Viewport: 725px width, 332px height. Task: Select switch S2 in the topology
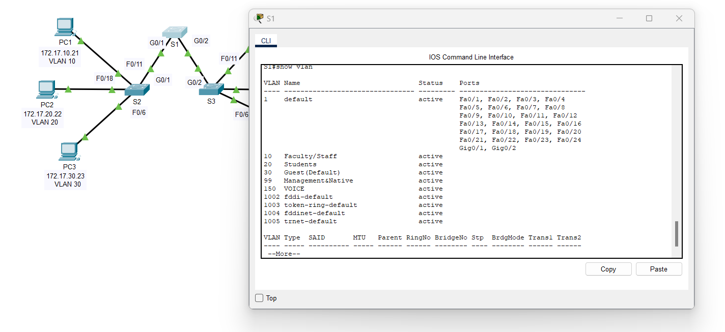(136, 89)
